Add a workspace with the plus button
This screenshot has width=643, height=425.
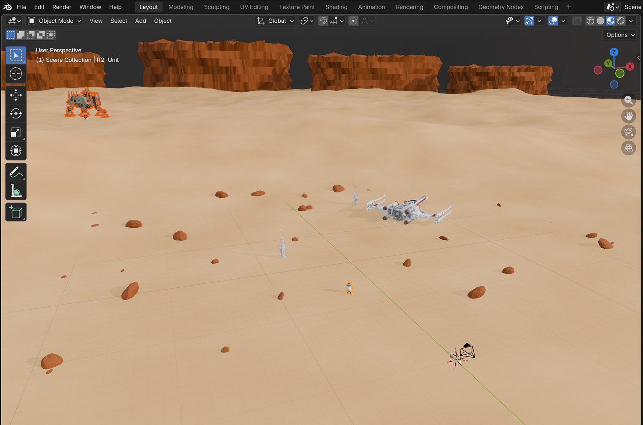coord(569,7)
